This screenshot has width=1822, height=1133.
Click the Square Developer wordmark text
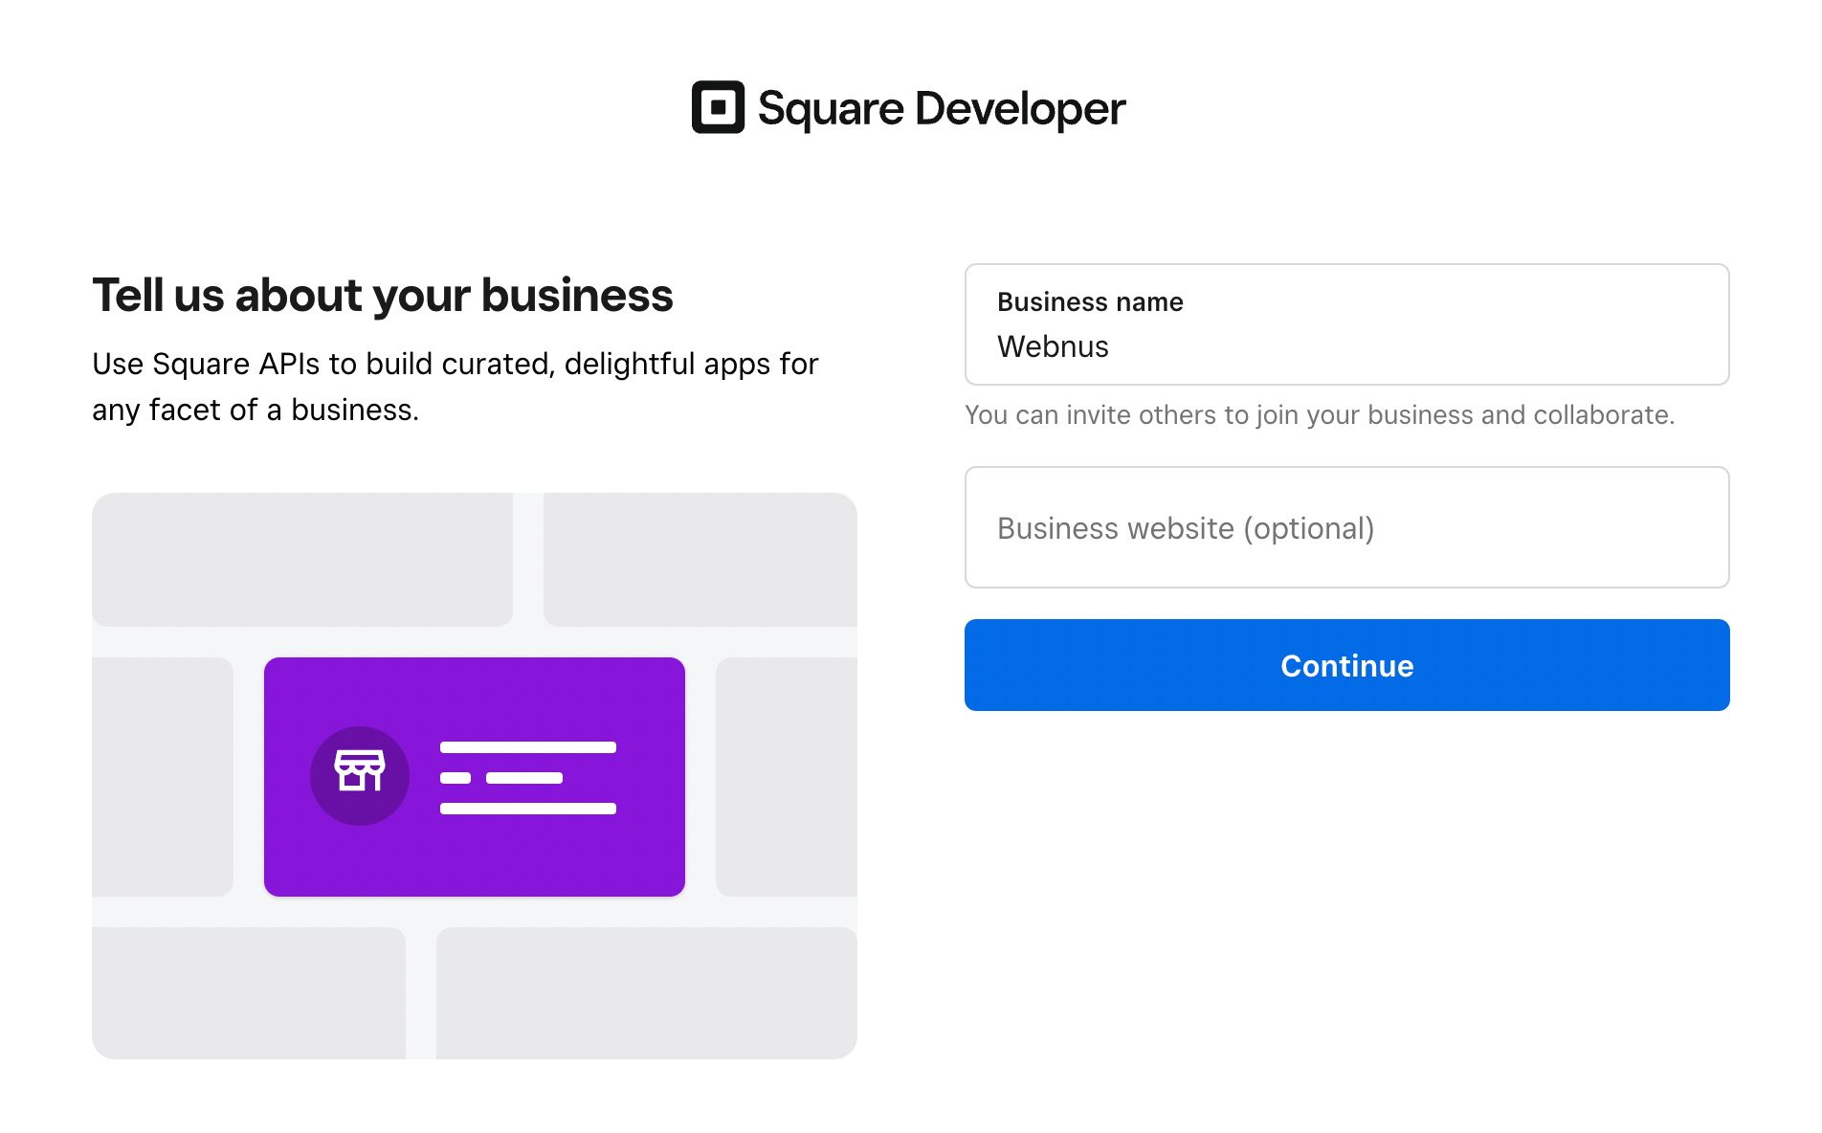pyautogui.click(x=941, y=108)
